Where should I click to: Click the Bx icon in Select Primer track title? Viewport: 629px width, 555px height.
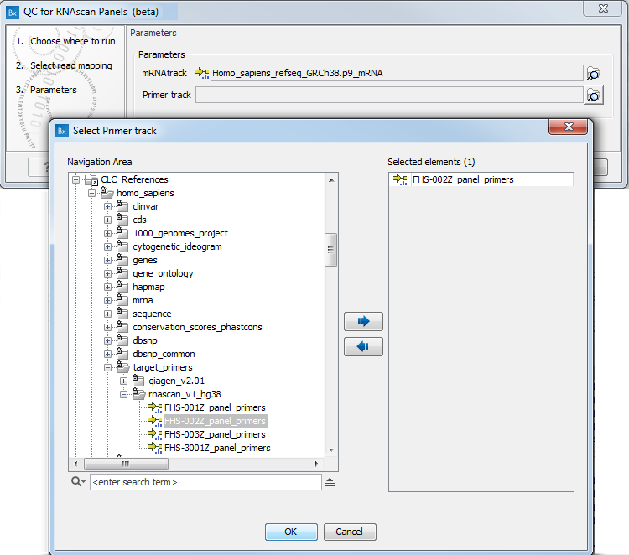[62, 131]
